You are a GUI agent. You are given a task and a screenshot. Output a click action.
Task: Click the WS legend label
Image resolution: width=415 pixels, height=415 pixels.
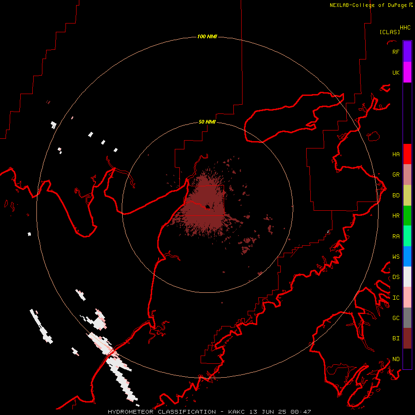pos(396,256)
